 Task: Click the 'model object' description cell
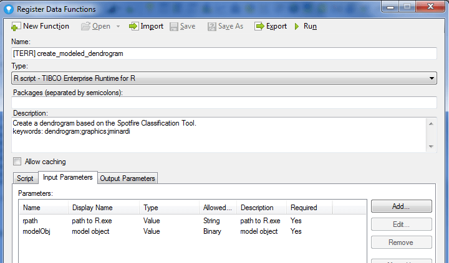pos(259,231)
